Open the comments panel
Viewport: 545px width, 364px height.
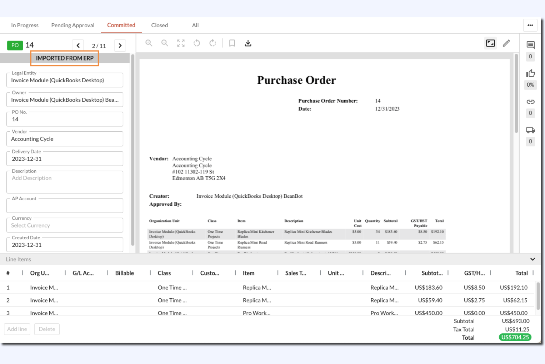[530, 45]
